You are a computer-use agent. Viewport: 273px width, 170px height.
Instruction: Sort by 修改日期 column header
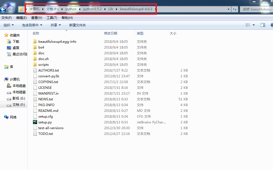click(111, 33)
